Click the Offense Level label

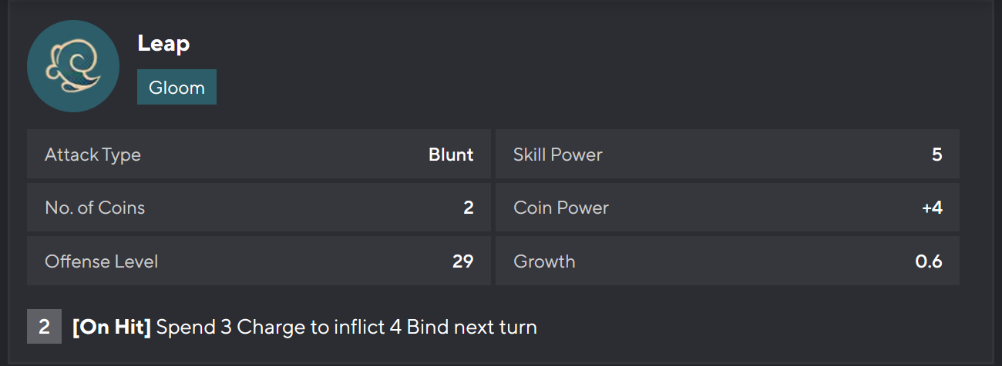pos(101,261)
